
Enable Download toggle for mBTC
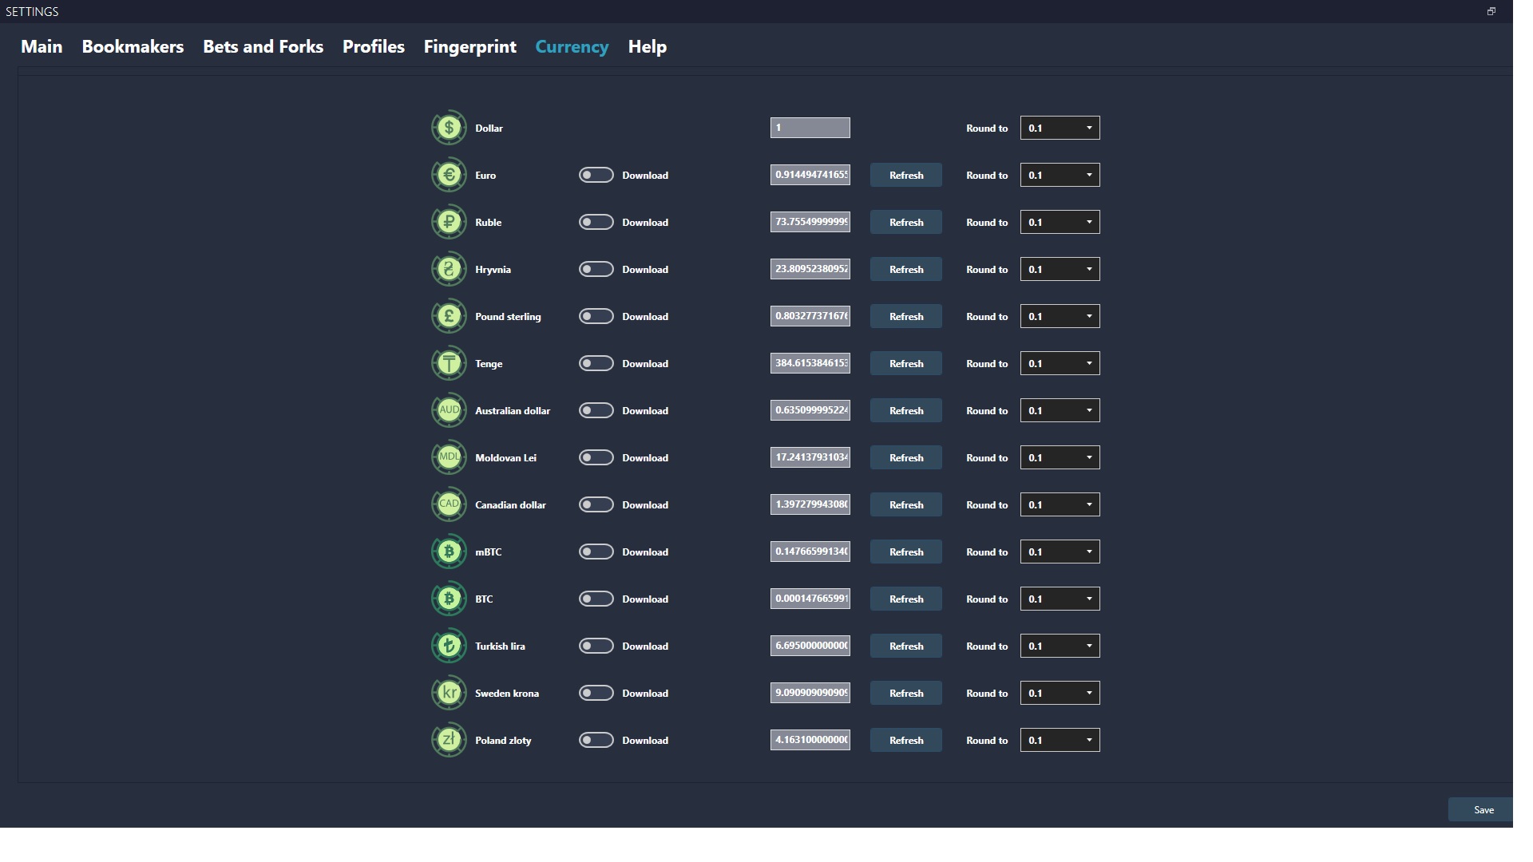pos(596,552)
